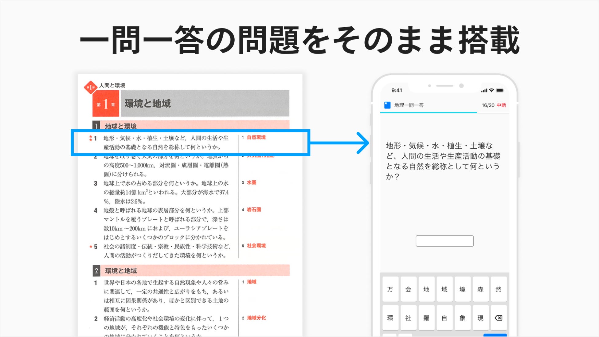This screenshot has height=337, width=599.
Task: Select the 羅 kanji key
Action: pos(426,318)
